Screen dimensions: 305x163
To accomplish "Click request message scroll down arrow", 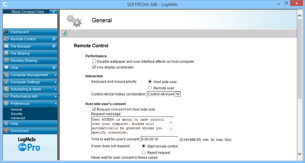I will point(171,129).
